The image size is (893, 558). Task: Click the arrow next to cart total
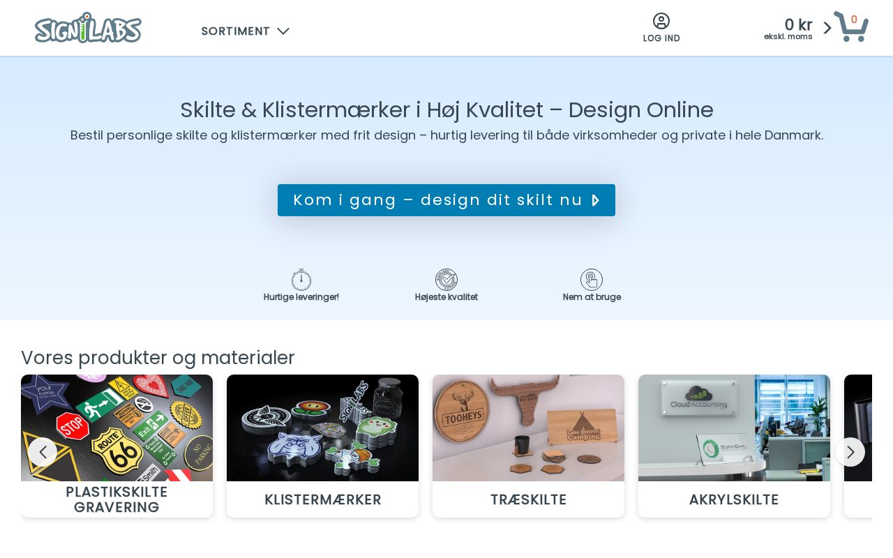(x=827, y=28)
